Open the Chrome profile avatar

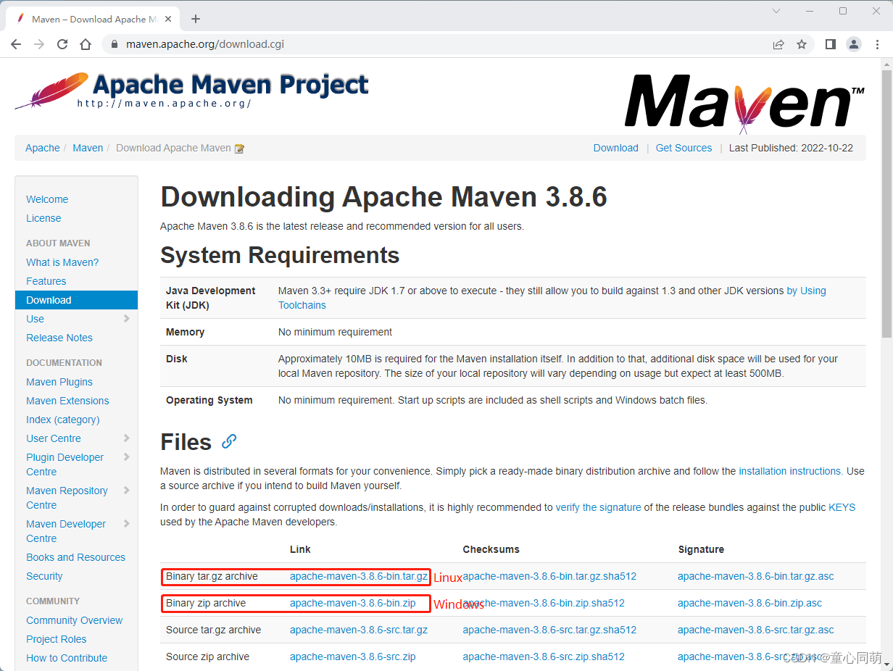click(x=854, y=44)
